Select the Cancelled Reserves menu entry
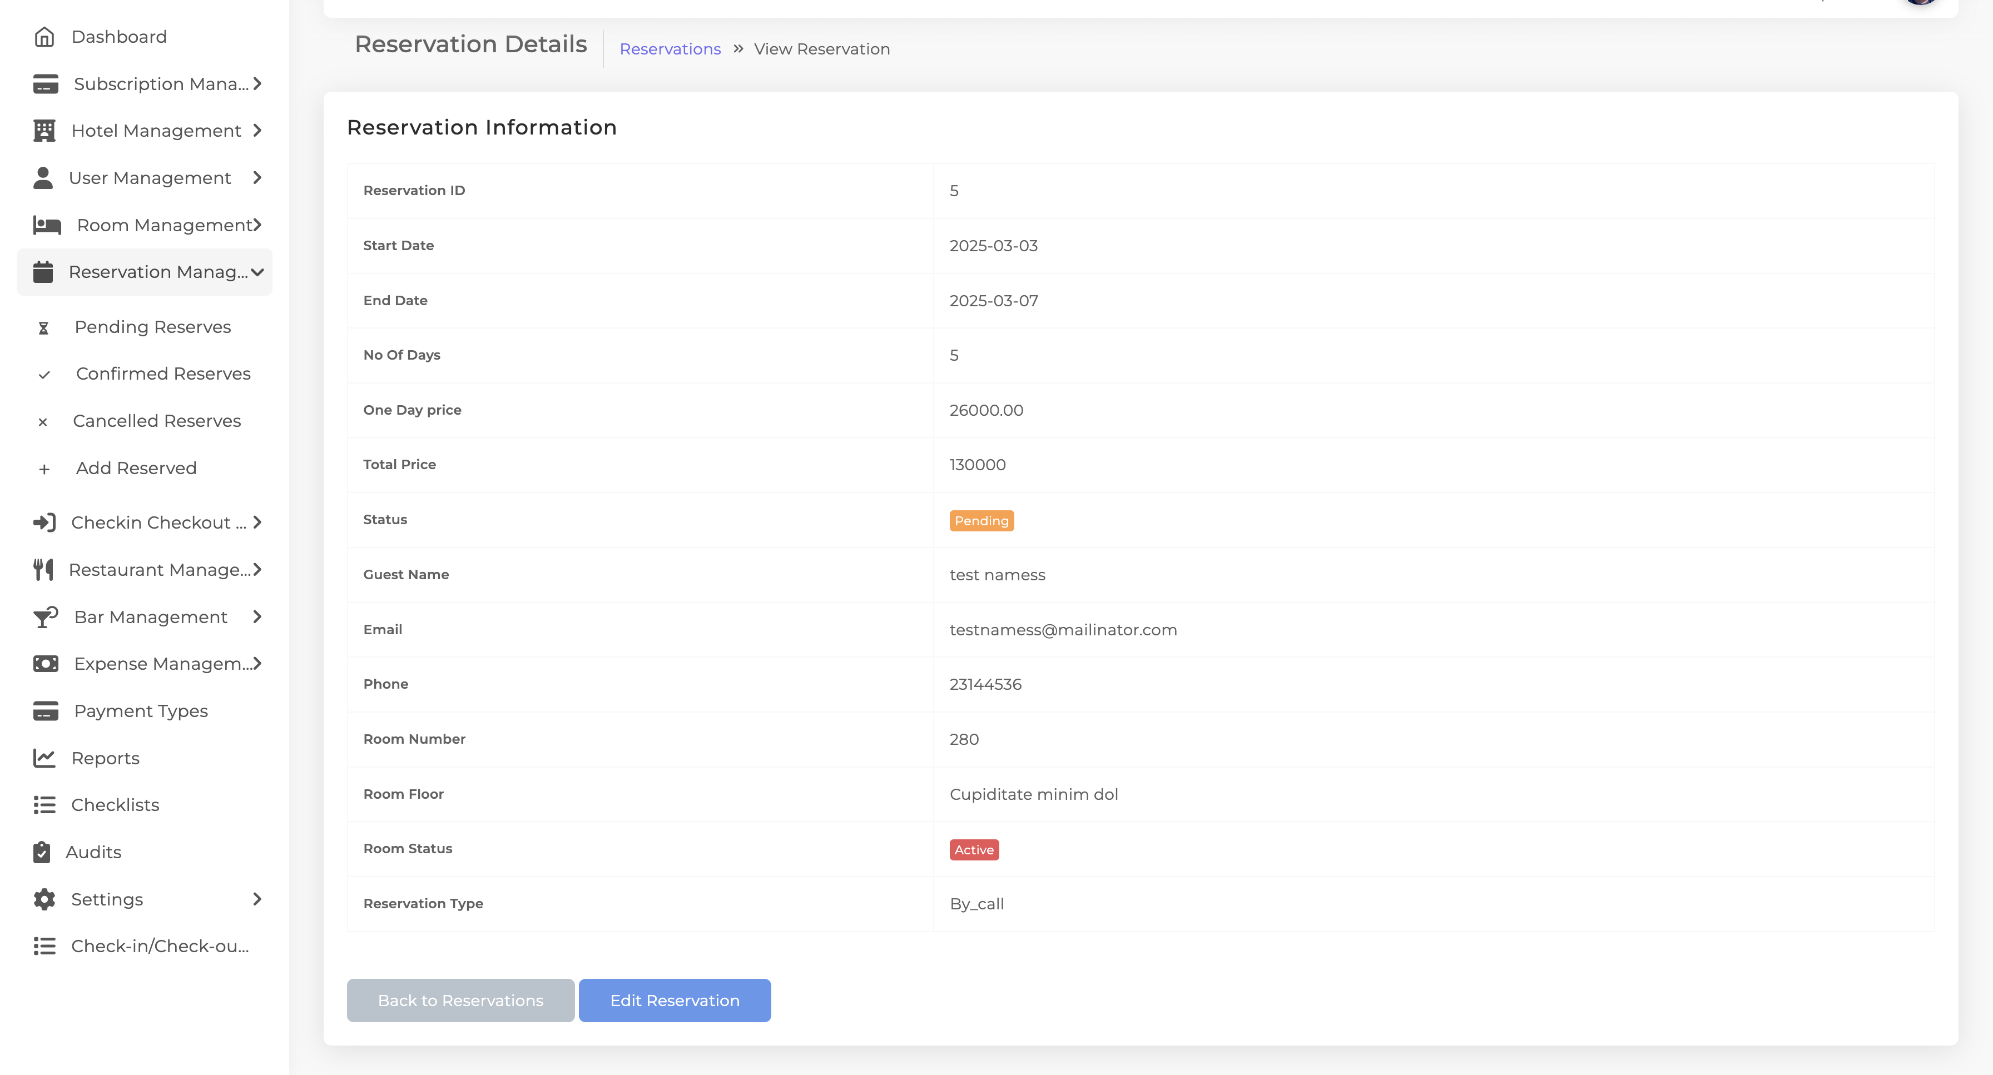The height and width of the screenshot is (1075, 1993). [x=157, y=421]
